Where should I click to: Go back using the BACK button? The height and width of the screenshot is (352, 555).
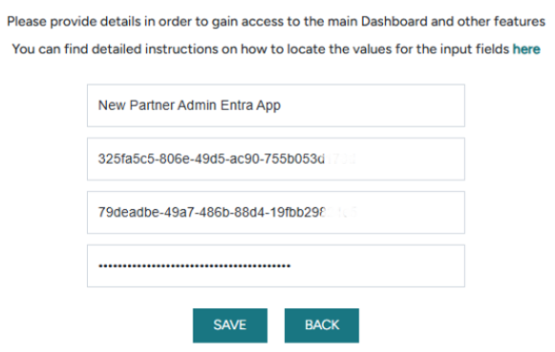click(x=322, y=325)
